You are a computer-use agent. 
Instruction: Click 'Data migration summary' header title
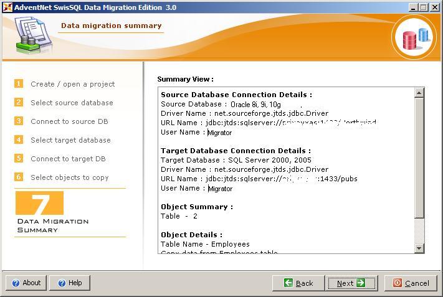(112, 26)
